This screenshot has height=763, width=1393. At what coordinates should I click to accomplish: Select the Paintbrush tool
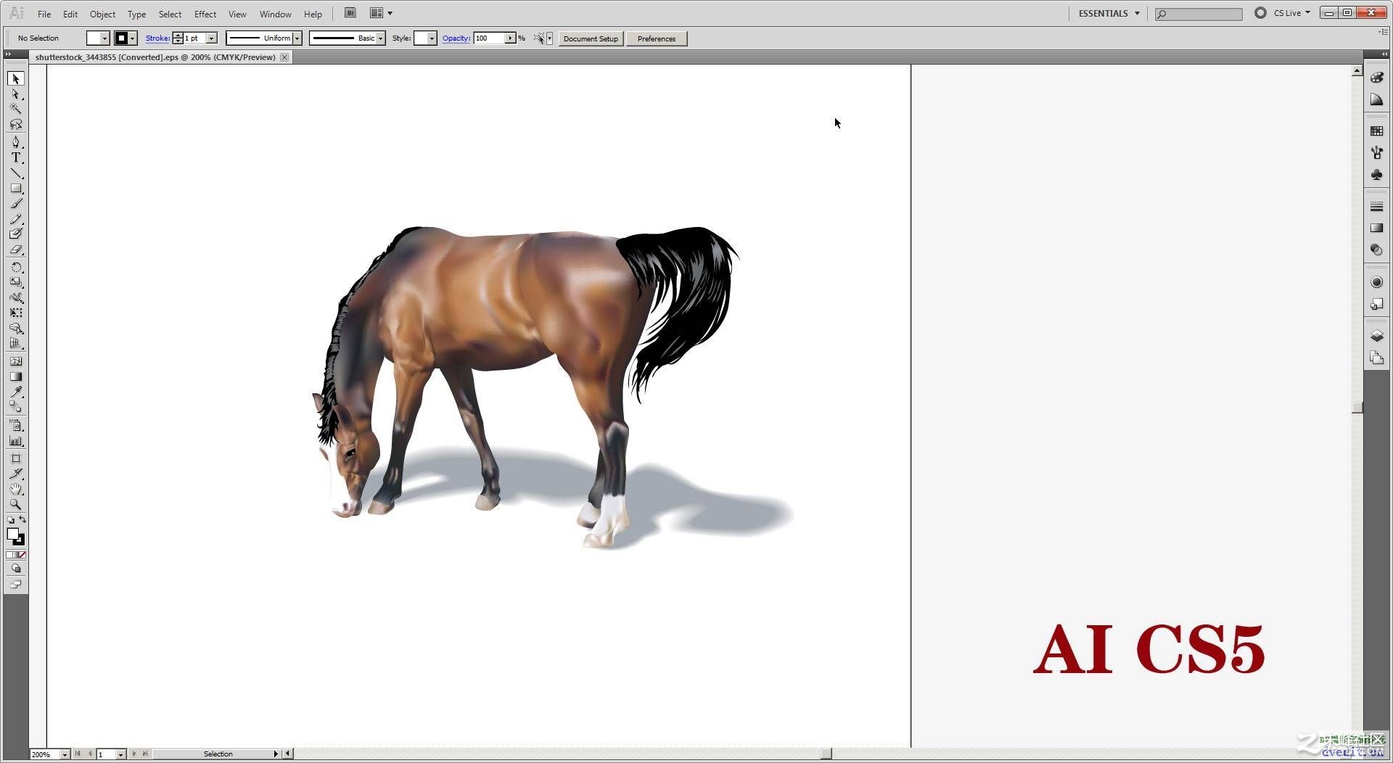pyautogui.click(x=16, y=203)
